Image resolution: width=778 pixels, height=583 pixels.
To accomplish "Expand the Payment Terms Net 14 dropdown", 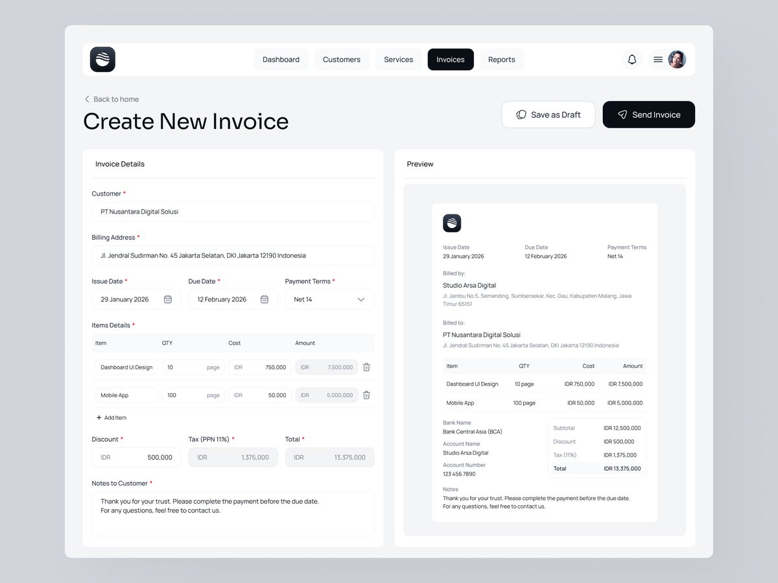I will coord(330,299).
